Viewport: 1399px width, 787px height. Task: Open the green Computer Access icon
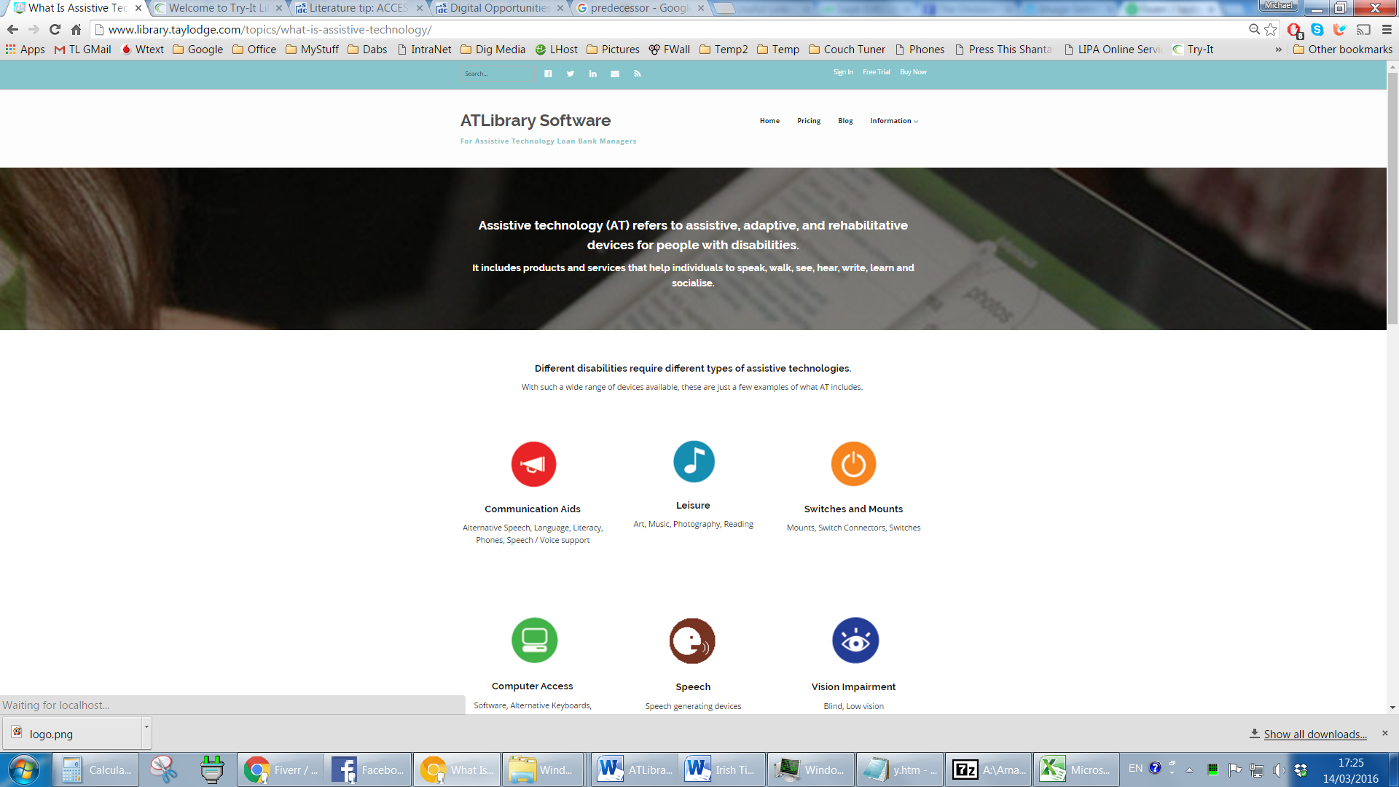pyautogui.click(x=533, y=641)
